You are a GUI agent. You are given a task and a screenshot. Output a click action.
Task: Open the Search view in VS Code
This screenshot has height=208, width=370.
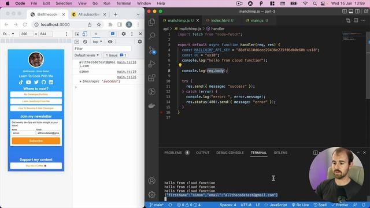151,36
